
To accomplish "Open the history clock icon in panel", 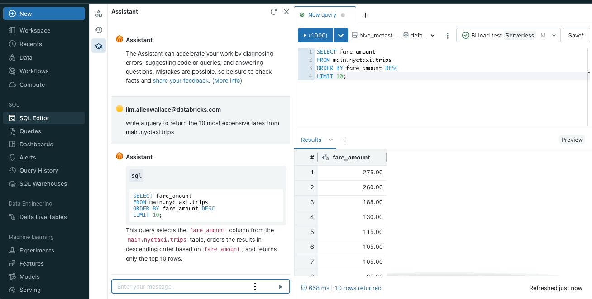I will 99,30.
